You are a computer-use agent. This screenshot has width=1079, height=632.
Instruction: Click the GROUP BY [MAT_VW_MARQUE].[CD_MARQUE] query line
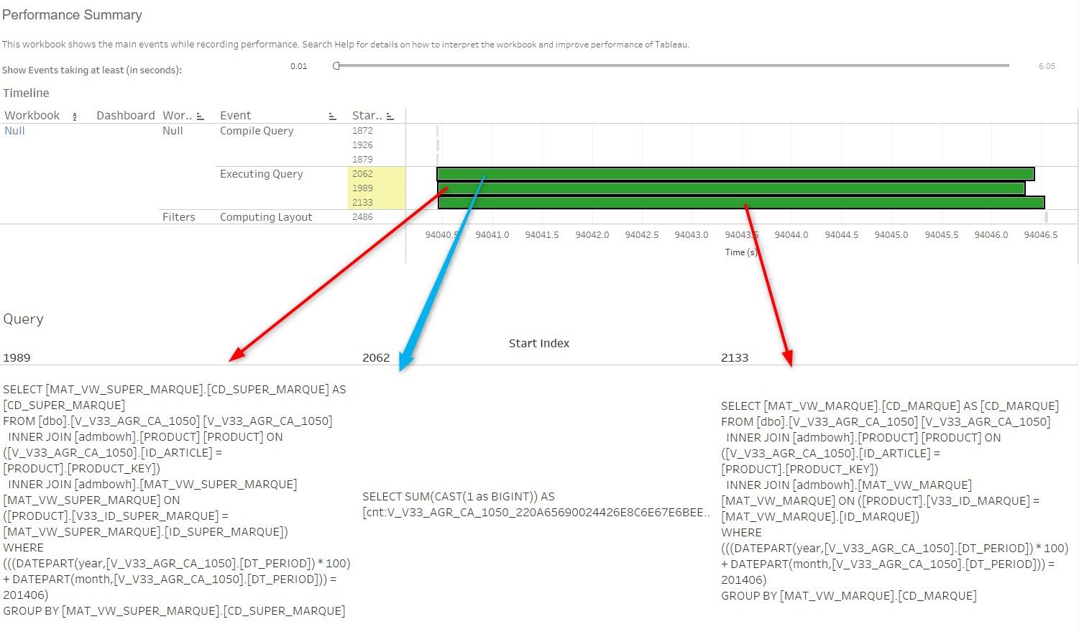tap(849, 596)
